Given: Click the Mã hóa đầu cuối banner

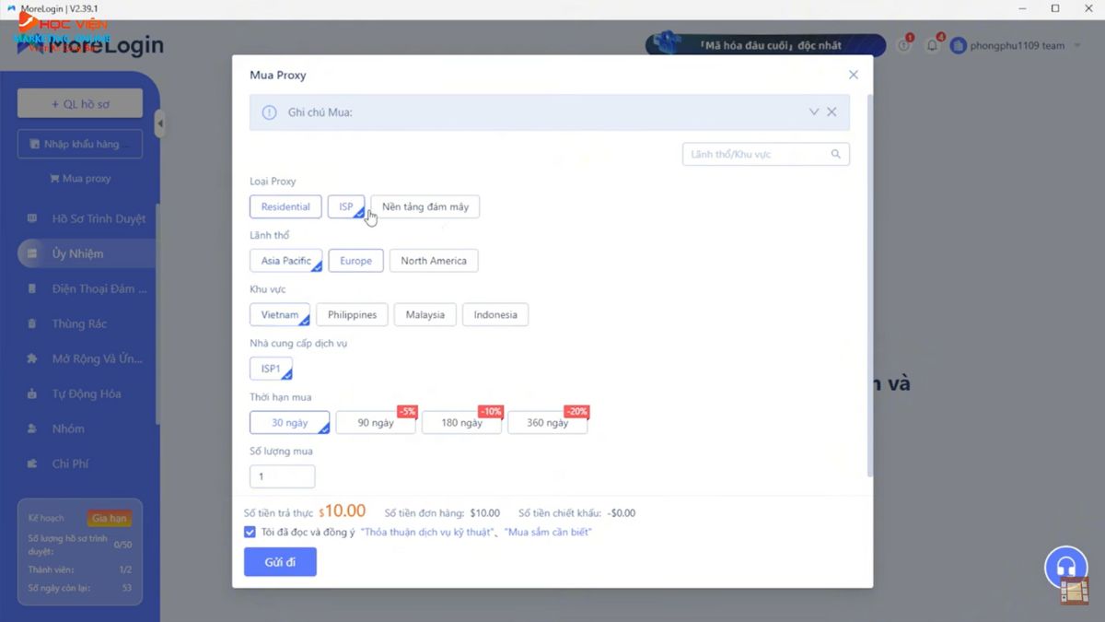Looking at the screenshot, I should [765, 44].
